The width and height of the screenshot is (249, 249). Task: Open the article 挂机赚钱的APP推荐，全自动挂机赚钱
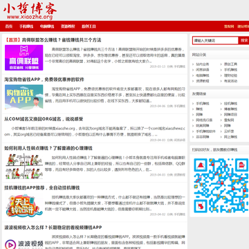(x=42, y=187)
